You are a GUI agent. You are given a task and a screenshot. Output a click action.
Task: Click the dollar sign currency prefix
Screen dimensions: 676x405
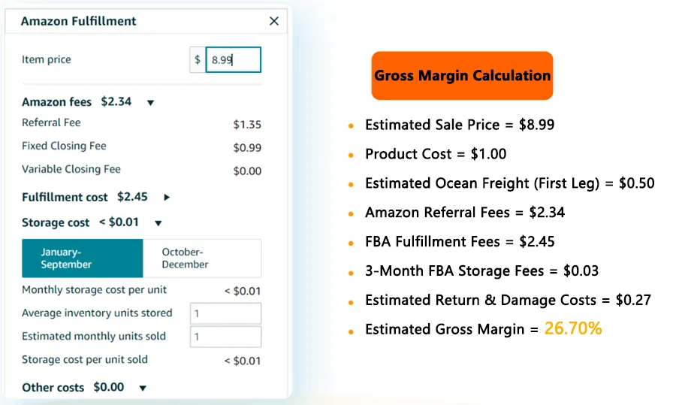coord(198,59)
